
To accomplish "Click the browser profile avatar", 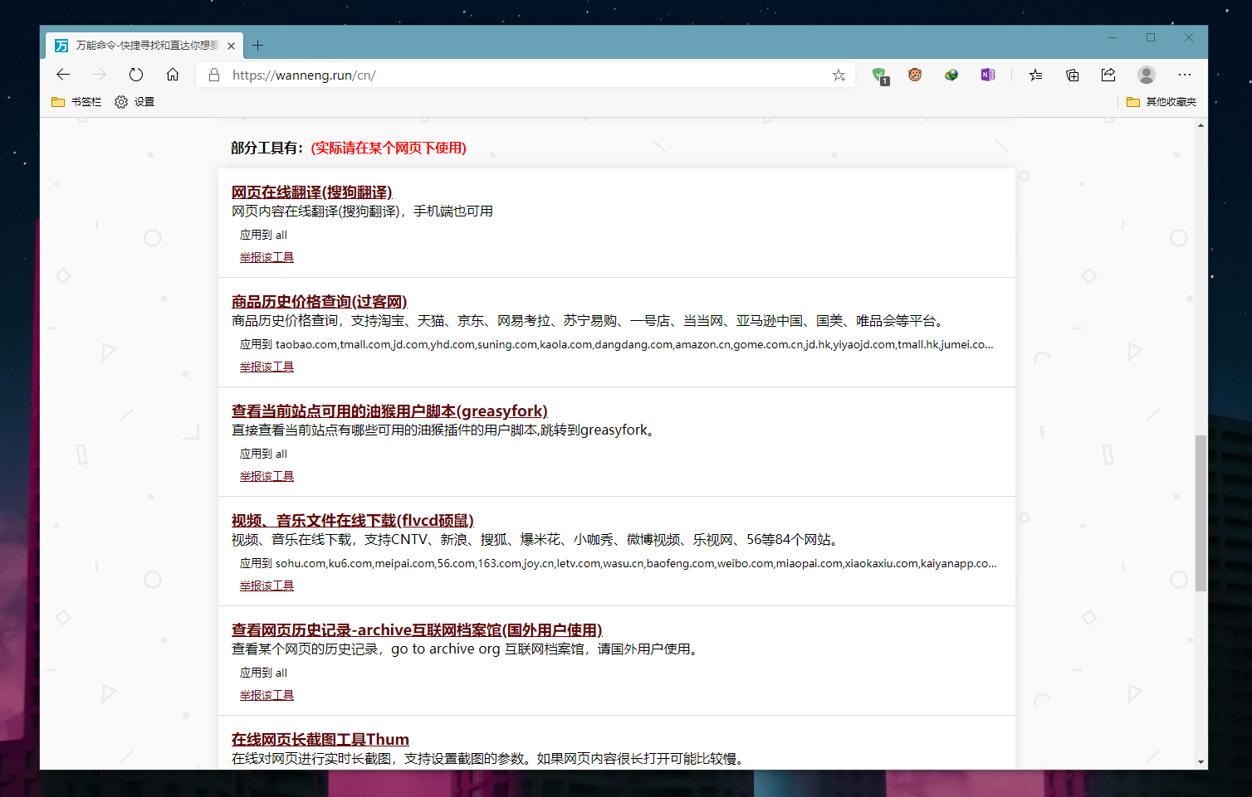I will point(1147,75).
